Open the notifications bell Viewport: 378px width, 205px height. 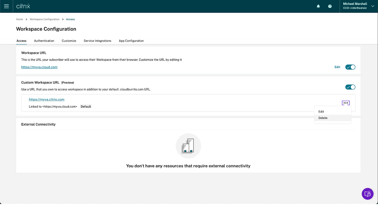pos(318,6)
